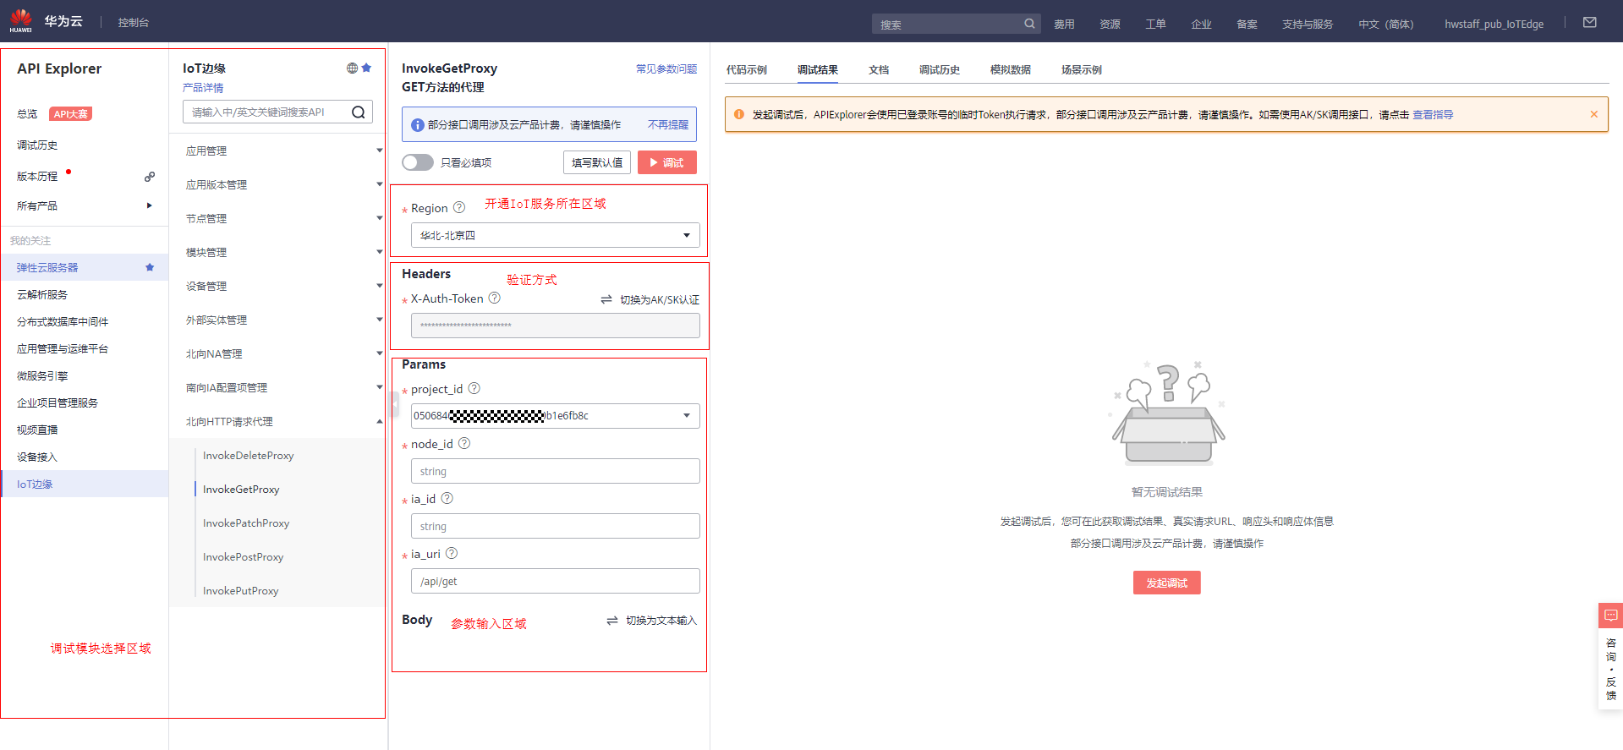Select the InvokePatchProxy API

point(246,523)
